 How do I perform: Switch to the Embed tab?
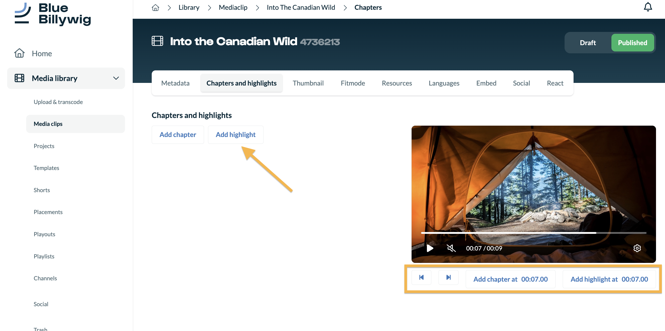(x=486, y=83)
